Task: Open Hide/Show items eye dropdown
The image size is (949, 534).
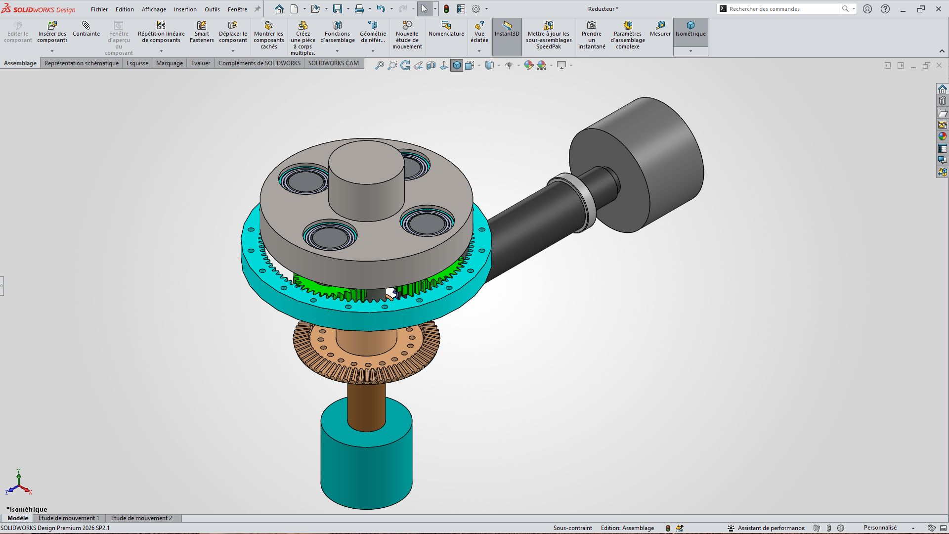Action: [518, 65]
